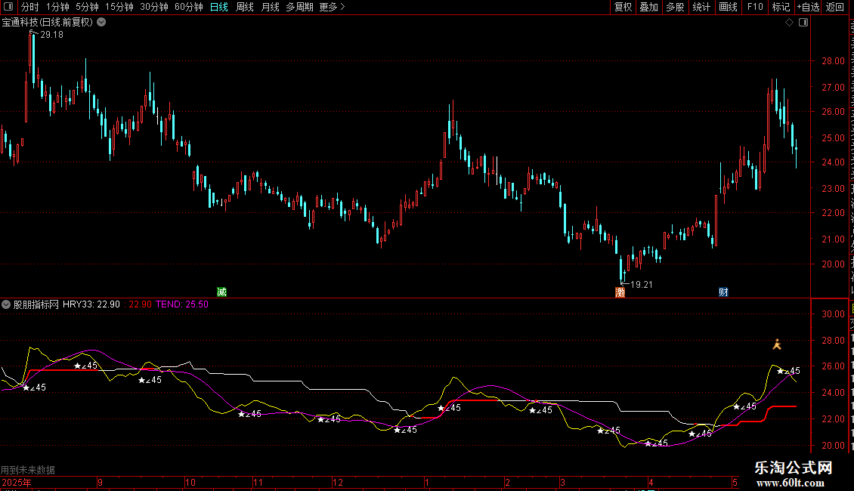854x491 pixels.
Task: Click the 叠加 overlay button
Action: pyautogui.click(x=648, y=7)
